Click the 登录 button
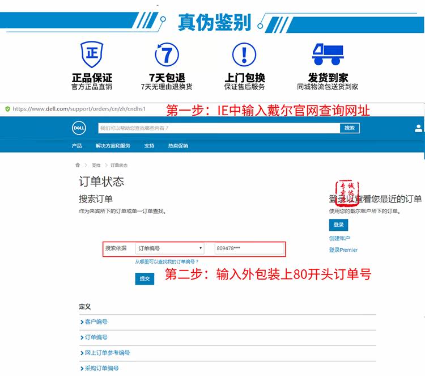 coord(338,225)
